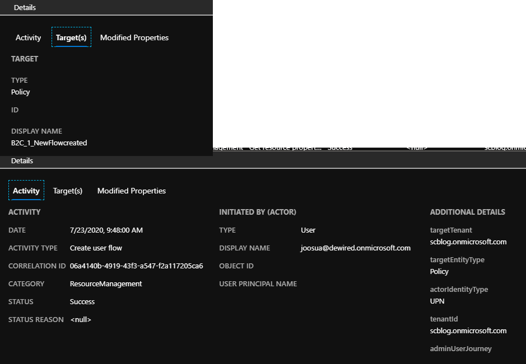Click the Policy value under TARGET type
Image resolution: width=526 pixels, height=364 pixels.
coord(21,92)
